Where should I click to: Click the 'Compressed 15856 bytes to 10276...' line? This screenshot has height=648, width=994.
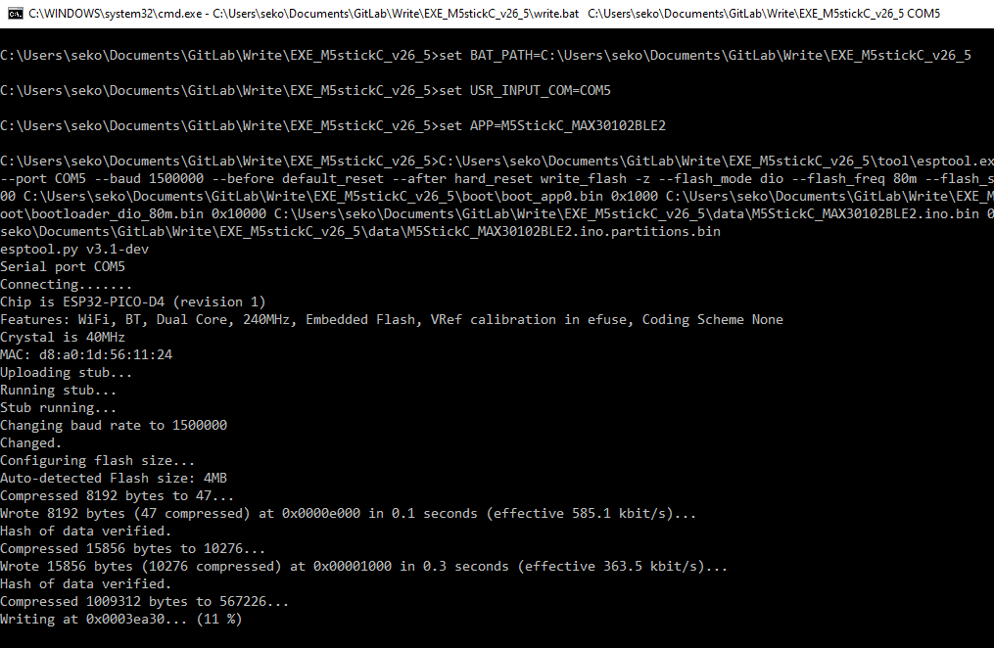pyautogui.click(x=133, y=548)
